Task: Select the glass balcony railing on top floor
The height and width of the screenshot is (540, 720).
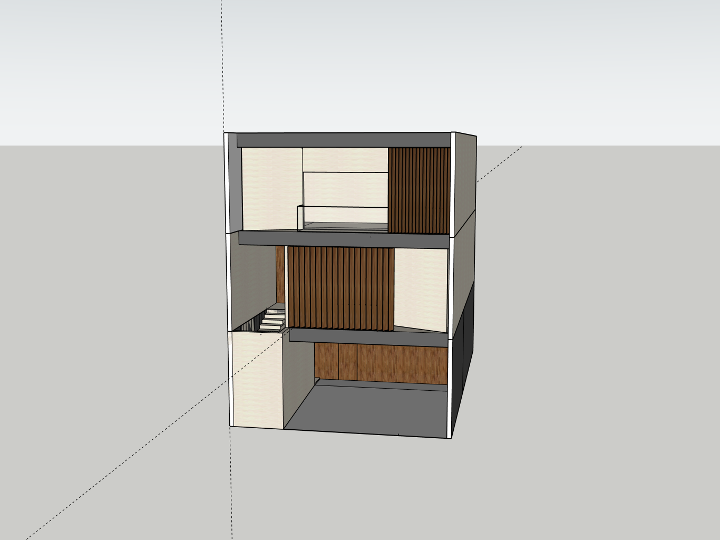Action: click(343, 215)
